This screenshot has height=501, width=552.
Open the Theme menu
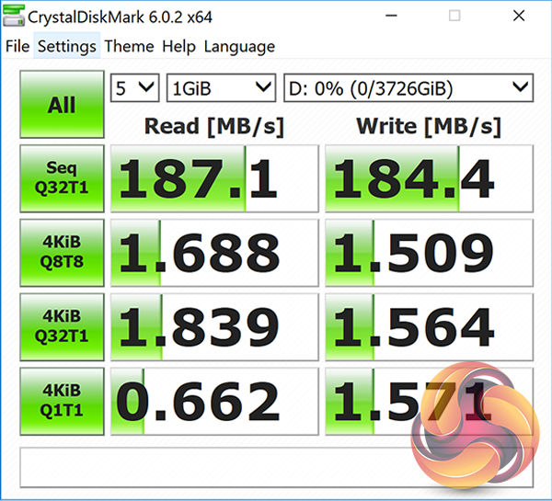129,46
